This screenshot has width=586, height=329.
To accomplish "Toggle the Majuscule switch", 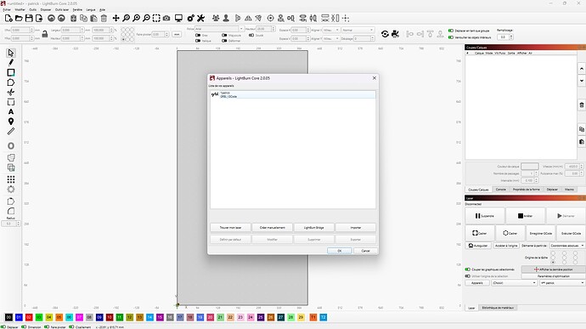I will point(224,35).
